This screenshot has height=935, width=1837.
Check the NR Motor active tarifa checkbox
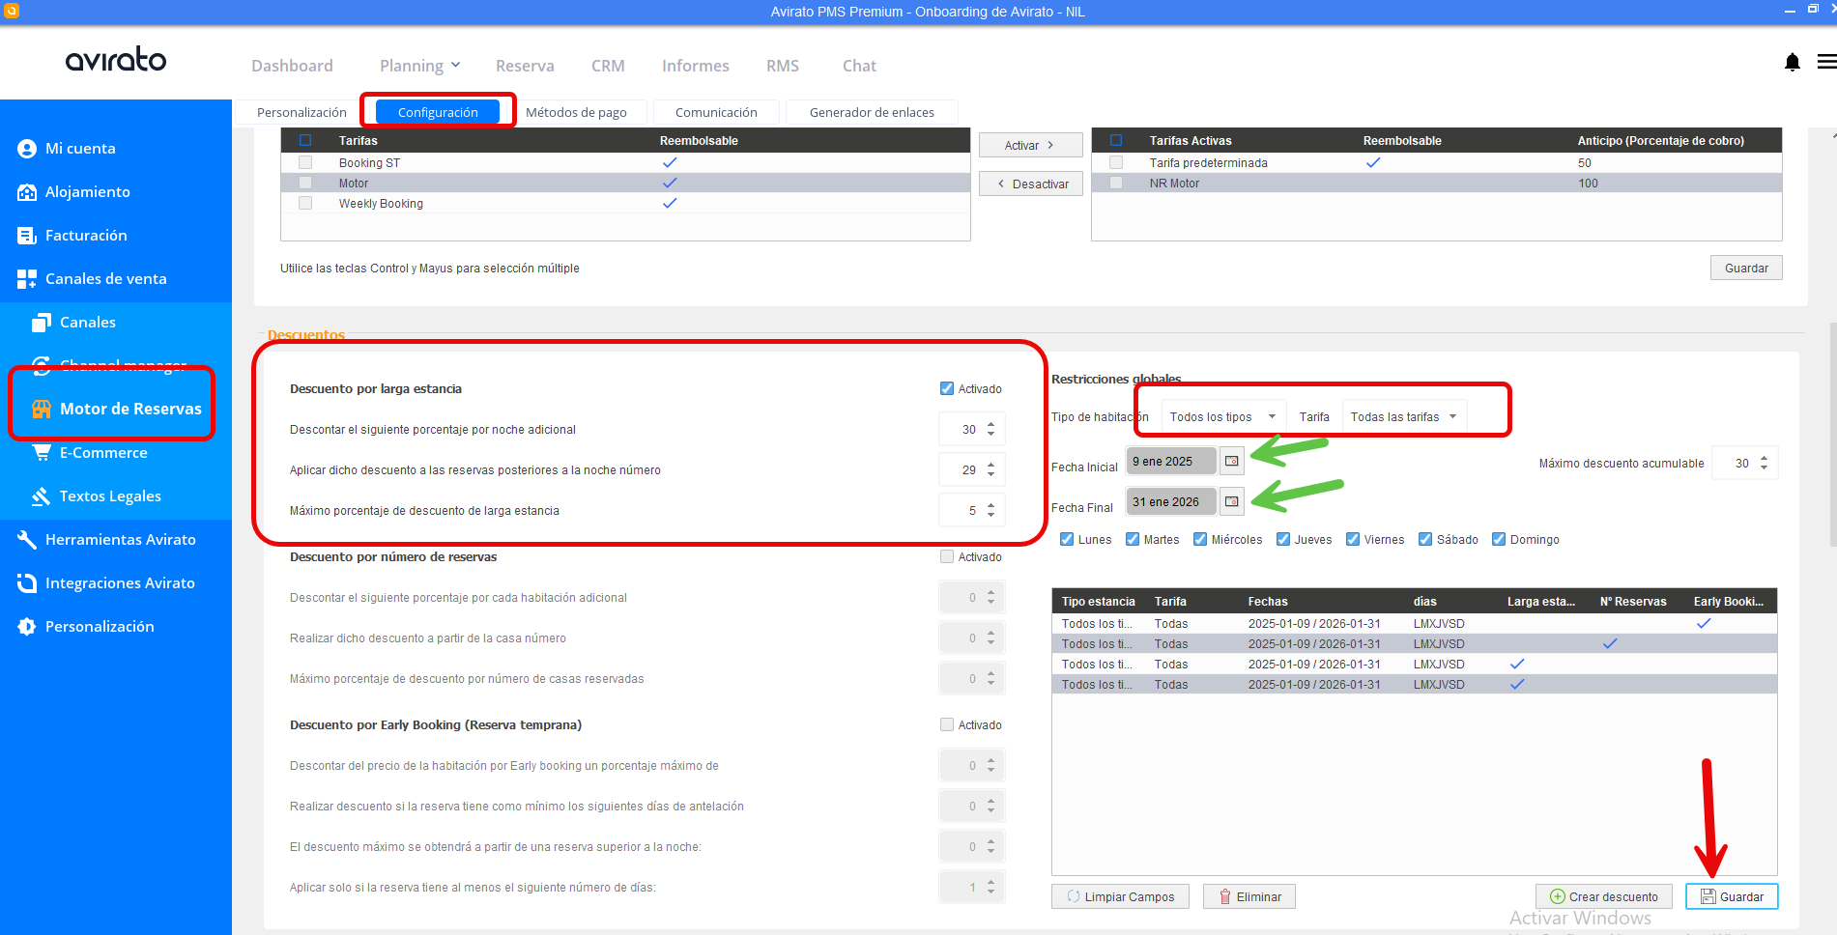(1116, 184)
